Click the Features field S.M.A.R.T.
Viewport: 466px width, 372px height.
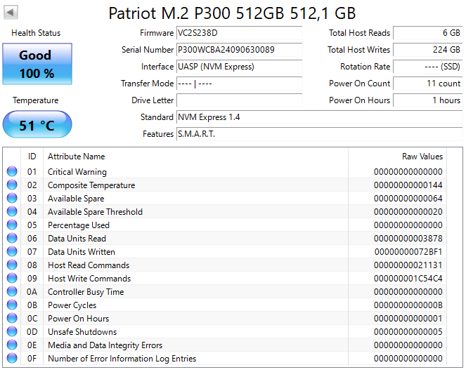(x=320, y=134)
